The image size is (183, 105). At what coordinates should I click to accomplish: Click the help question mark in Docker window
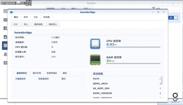tap(162, 3)
